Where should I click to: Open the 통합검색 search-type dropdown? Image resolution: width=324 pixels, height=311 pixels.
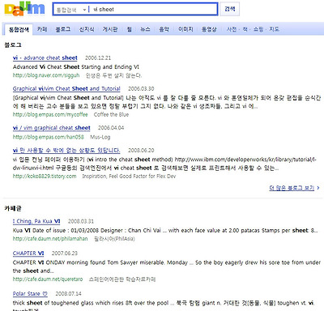pos(71,10)
